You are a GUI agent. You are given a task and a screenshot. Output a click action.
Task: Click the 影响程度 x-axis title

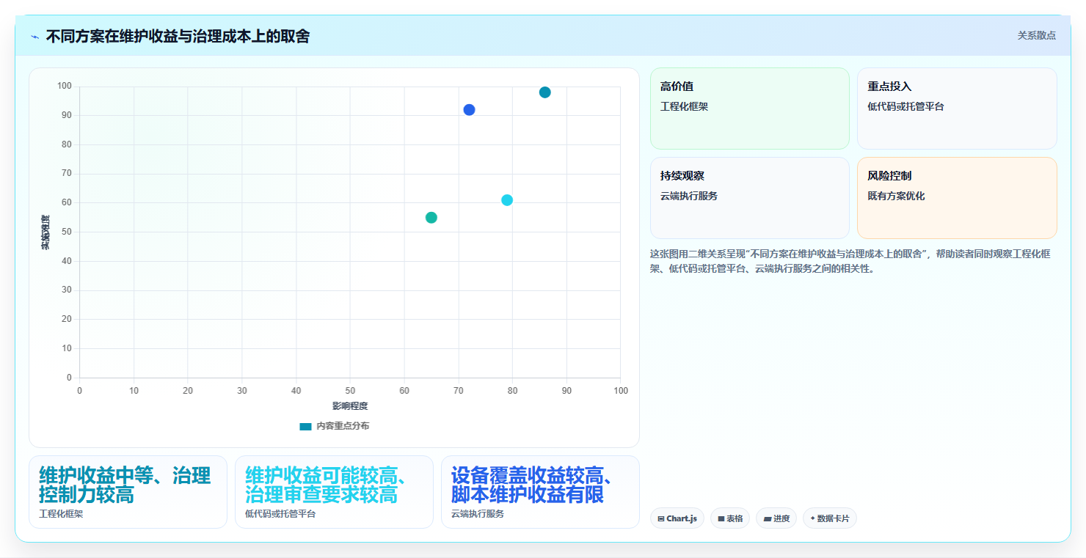[350, 406]
